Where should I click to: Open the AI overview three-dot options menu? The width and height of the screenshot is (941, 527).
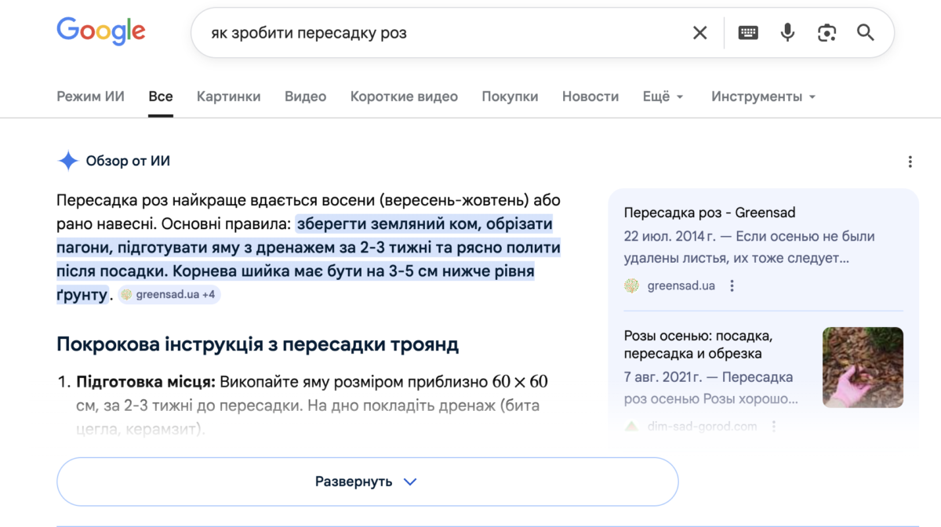(x=910, y=162)
